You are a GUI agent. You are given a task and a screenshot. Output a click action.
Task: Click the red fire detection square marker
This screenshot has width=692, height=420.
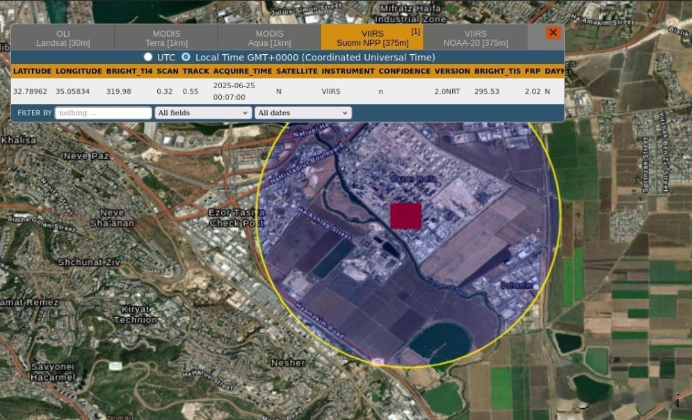tap(405, 216)
